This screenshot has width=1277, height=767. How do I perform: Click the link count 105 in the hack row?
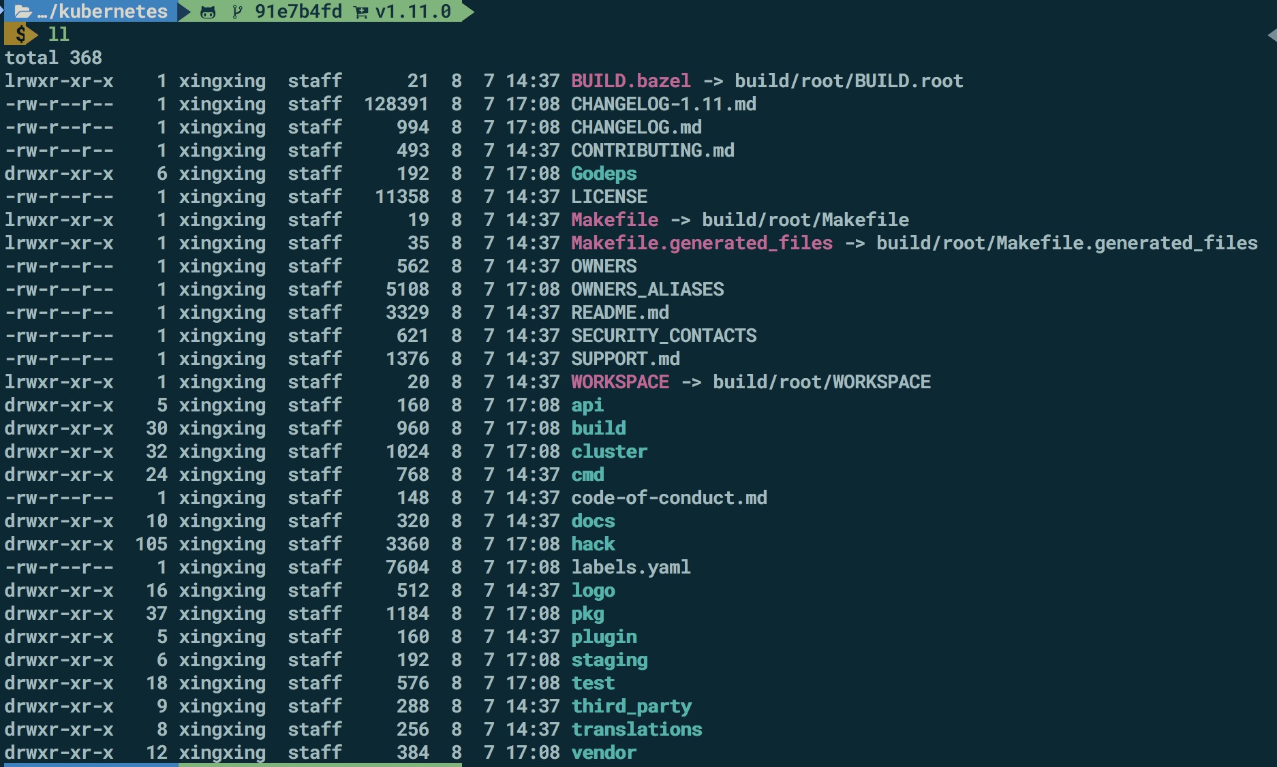click(x=151, y=544)
